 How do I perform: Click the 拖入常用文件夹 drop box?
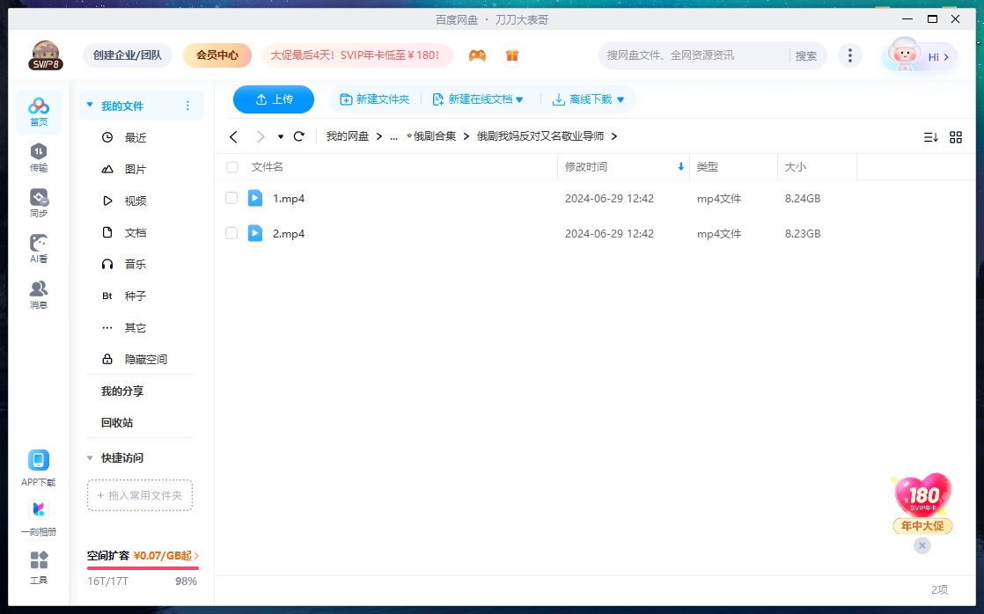[x=140, y=495]
